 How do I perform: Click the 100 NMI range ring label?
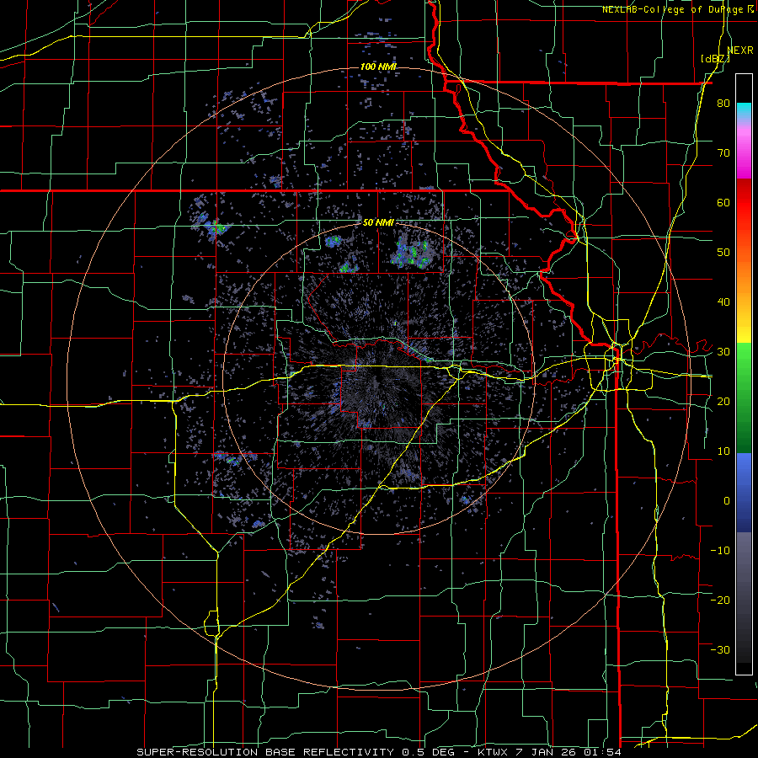(378, 67)
